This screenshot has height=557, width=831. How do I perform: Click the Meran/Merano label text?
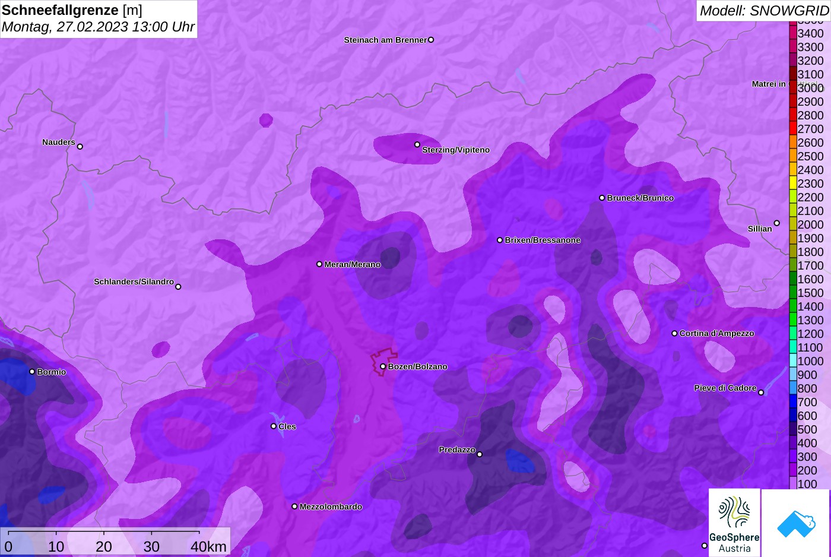tap(353, 264)
